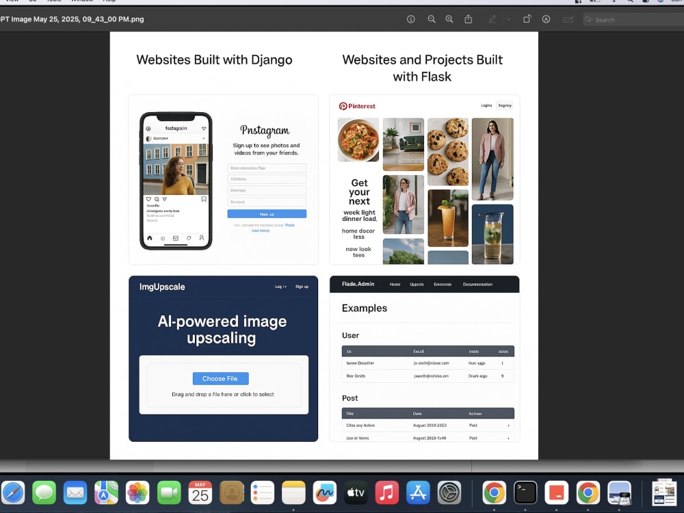This screenshot has width=684, height=513.
Task: Click the window title PNG file name
Action: (72, 19)
